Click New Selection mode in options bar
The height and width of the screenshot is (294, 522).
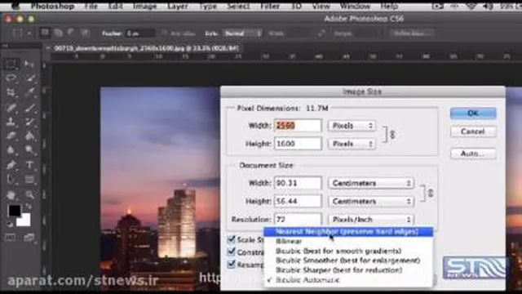tap(45, 33)
